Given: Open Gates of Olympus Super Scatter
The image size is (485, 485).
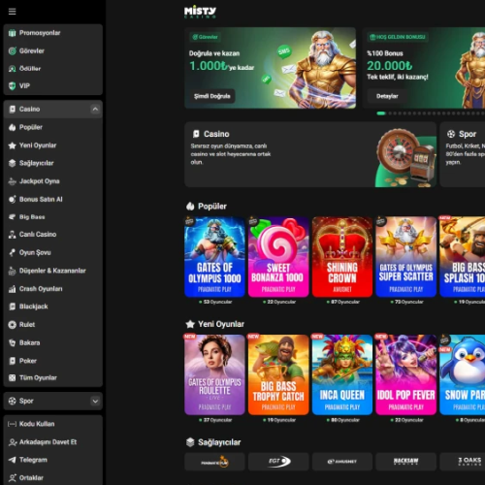Looking at the screenshot, I should 406,257.
